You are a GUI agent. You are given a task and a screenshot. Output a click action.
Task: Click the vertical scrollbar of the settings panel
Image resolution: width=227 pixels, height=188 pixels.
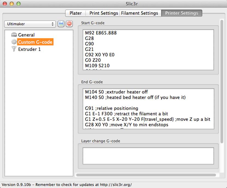pos(222,81)
